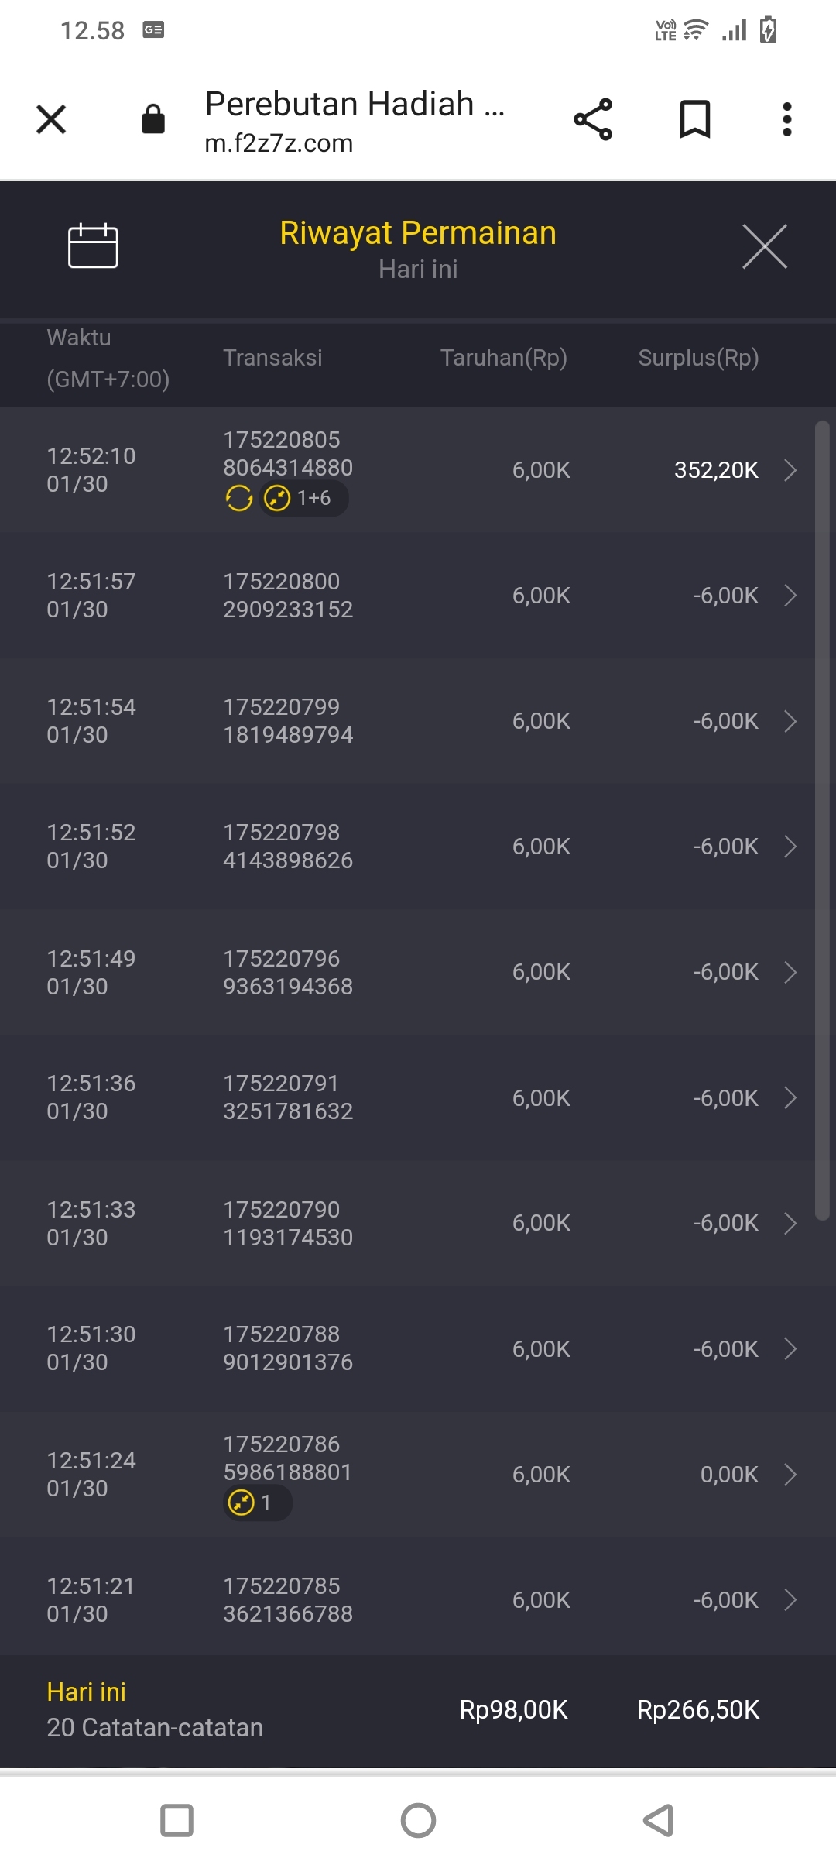
Task: Tap the free spin circular icon
Action: tap(239, 498)
